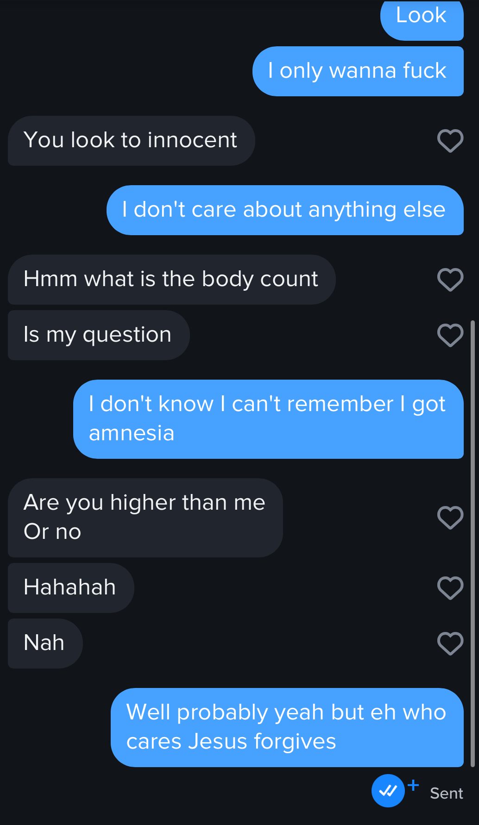Tap the "I only wanna" sent message bubble

pos(358,71)
